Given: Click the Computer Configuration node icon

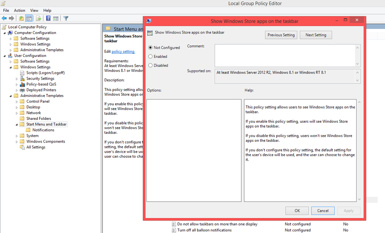Looking at the screenshot, I should click(x=10, y=33).
